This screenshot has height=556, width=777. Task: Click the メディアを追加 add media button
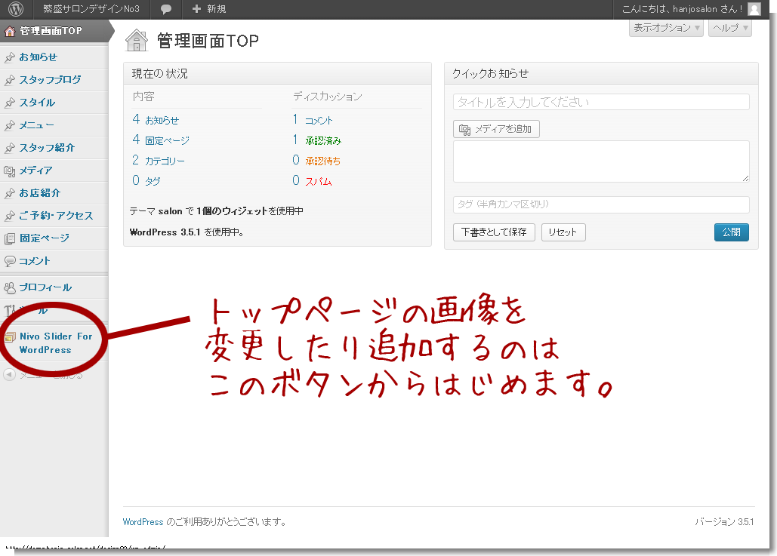496,129
